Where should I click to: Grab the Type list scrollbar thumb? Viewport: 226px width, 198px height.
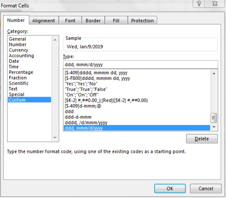[x=213, y=118]
